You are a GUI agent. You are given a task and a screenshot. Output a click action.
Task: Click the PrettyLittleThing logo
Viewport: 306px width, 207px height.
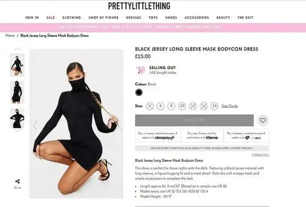coord(139,6)
